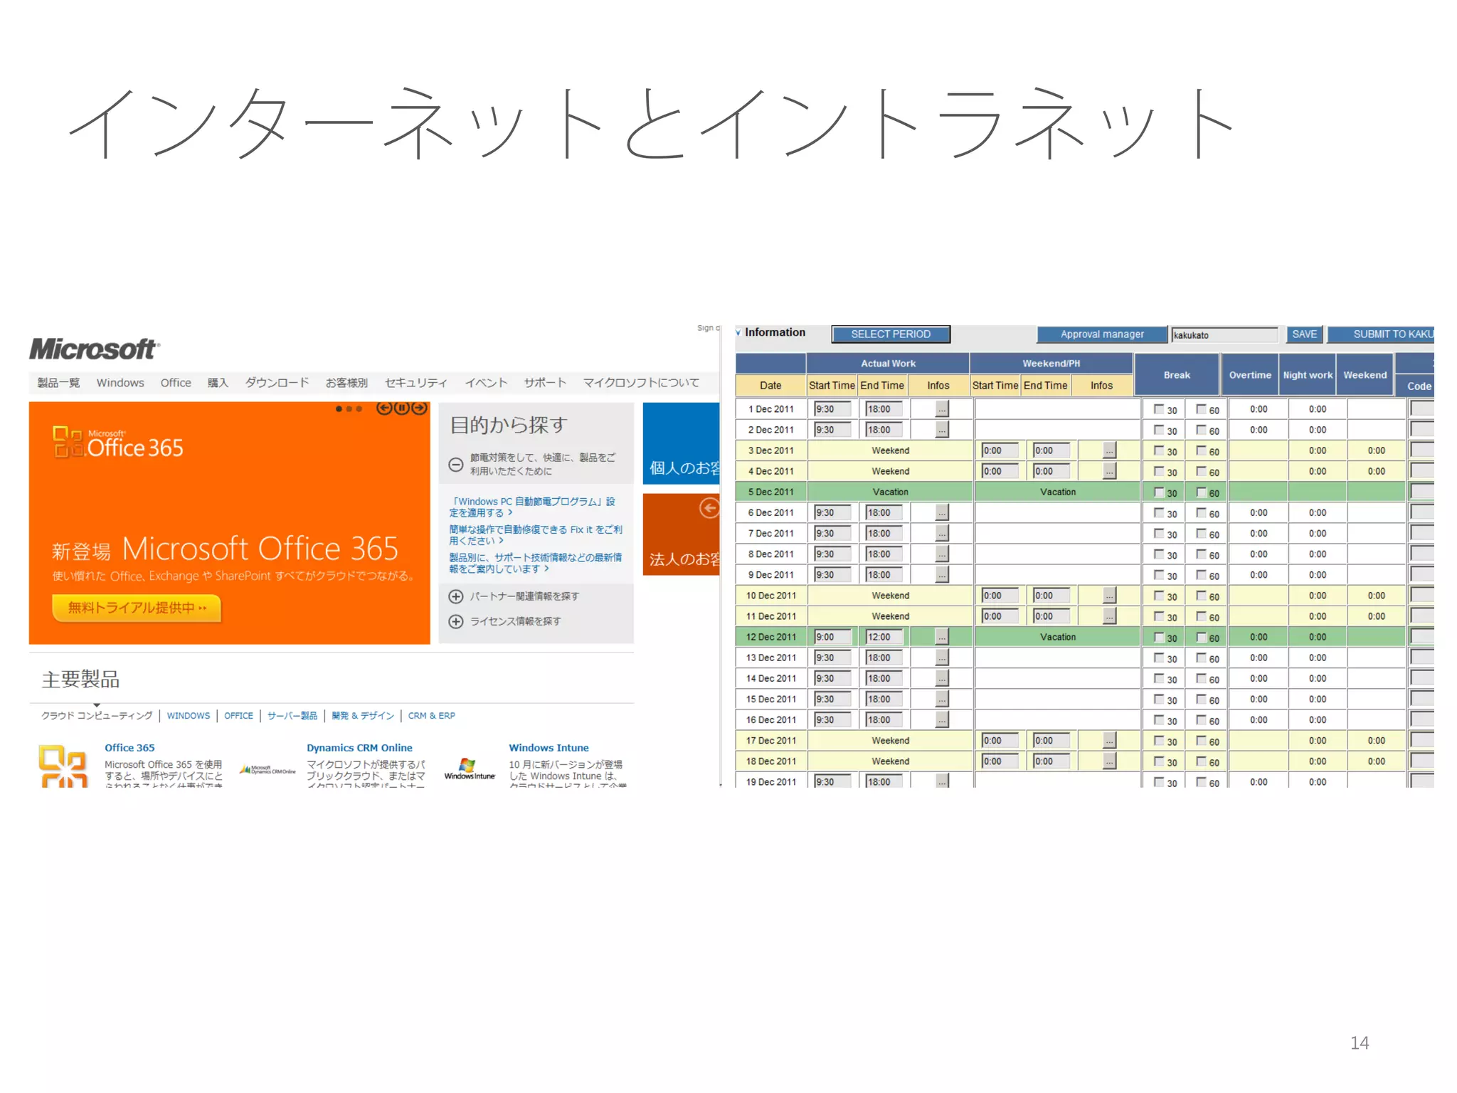Click the Windows Intune logo icon
The height and width of the screenshot is (1093, 1457).
click(468, 769)
